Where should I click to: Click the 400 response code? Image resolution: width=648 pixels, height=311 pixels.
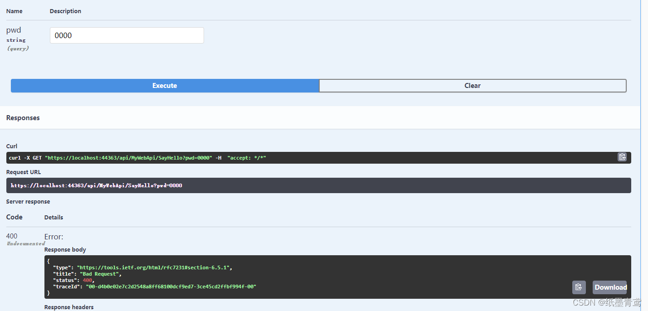pos(12,236)
